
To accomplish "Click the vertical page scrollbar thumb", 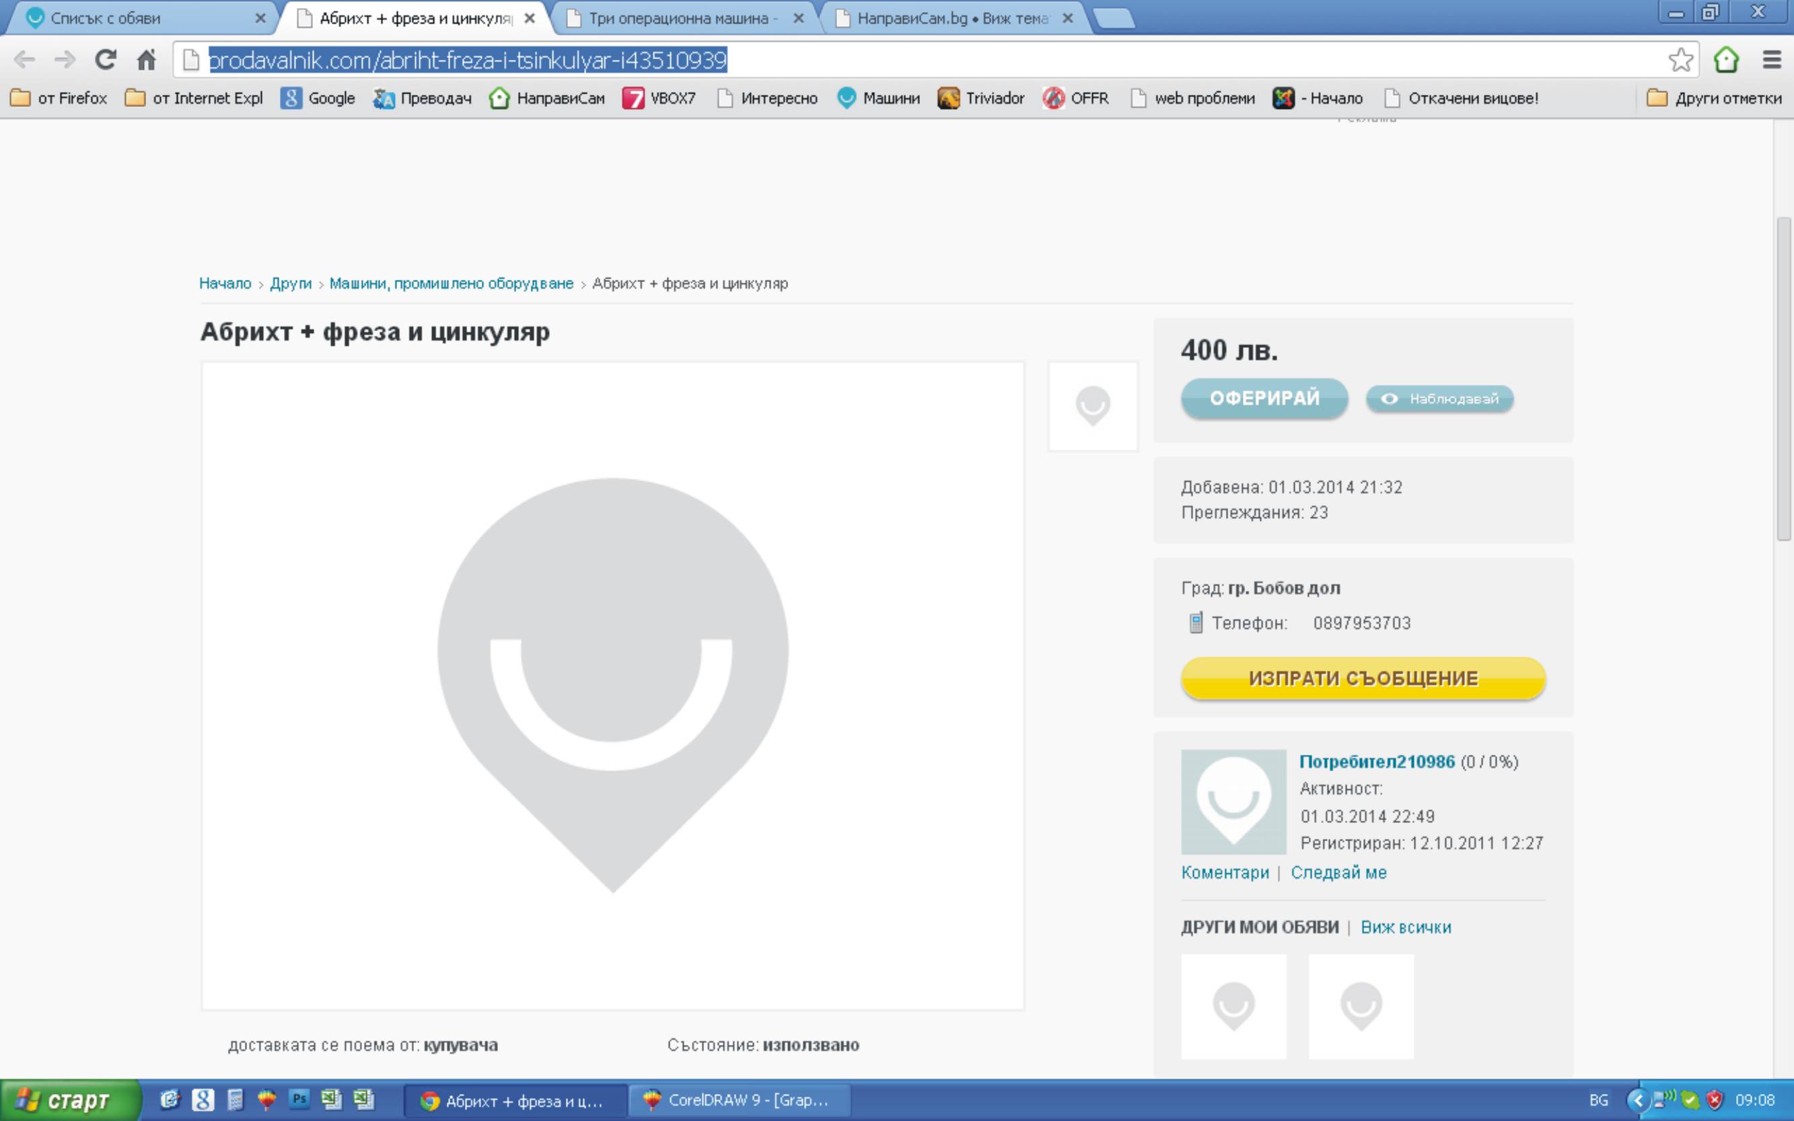I will click(1784, 378).
